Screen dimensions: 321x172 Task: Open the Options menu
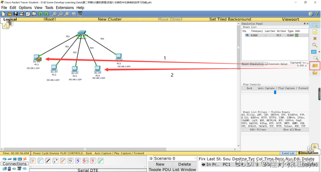(x=25, y=7)
